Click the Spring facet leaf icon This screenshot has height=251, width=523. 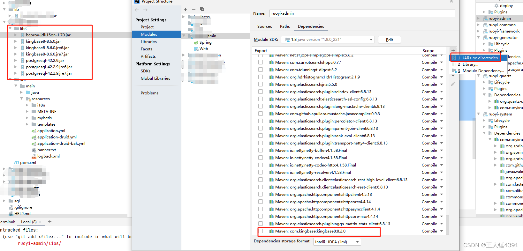coord(196,42)
